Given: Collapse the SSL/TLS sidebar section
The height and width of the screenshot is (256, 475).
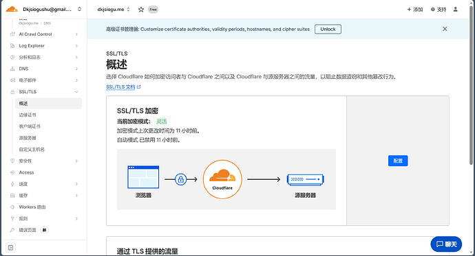Looking at the screenshot, I should [x=76, y=91].
